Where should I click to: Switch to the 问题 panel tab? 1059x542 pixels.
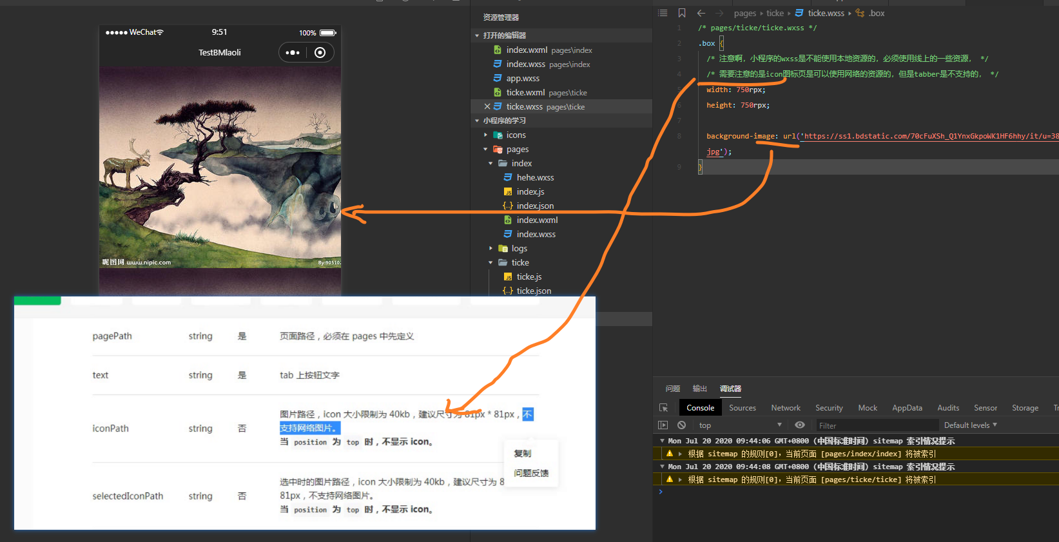click(673, 389)
